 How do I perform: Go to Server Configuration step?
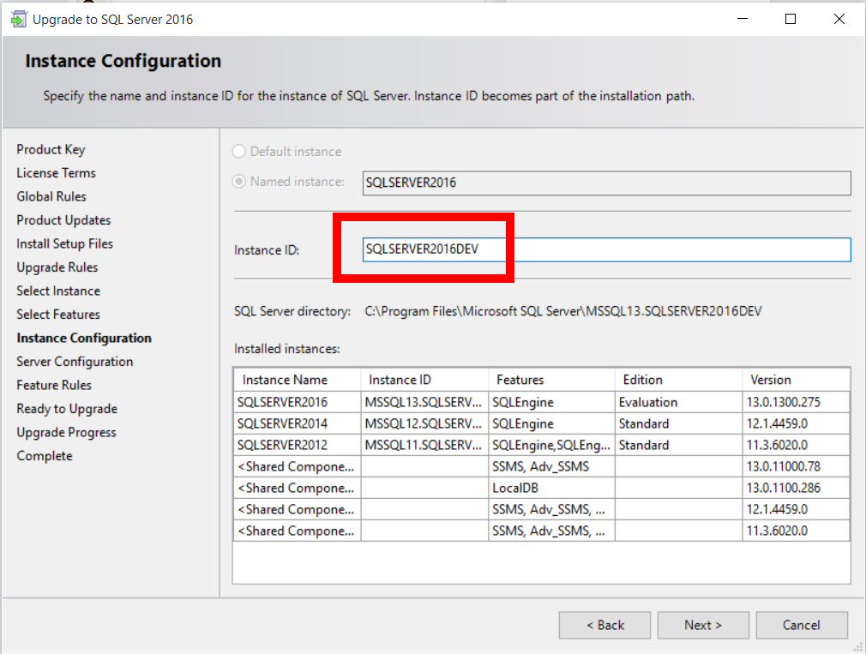coord(75,362)
